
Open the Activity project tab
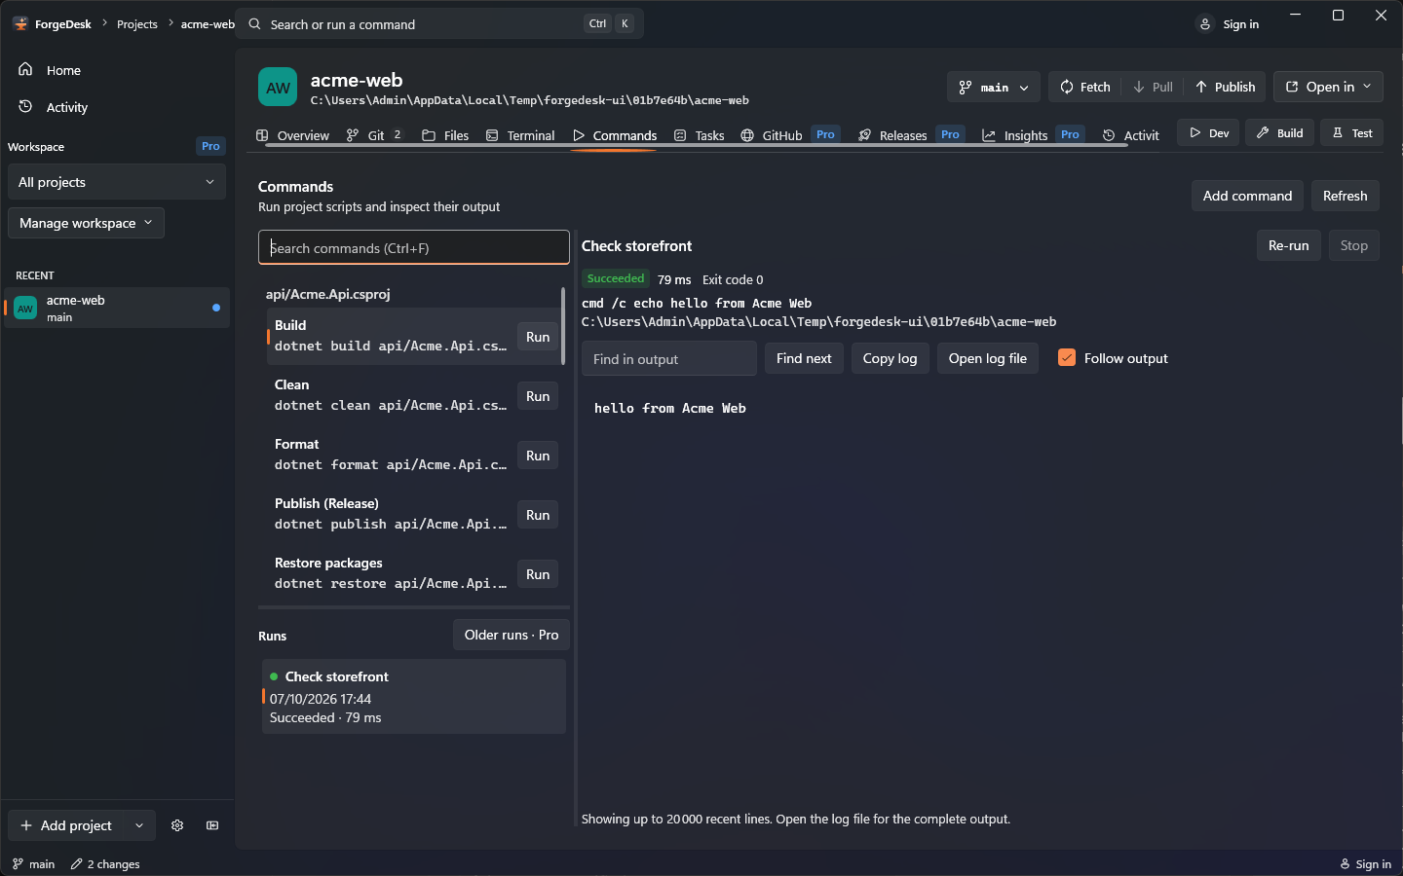(x=1130, y=135)
